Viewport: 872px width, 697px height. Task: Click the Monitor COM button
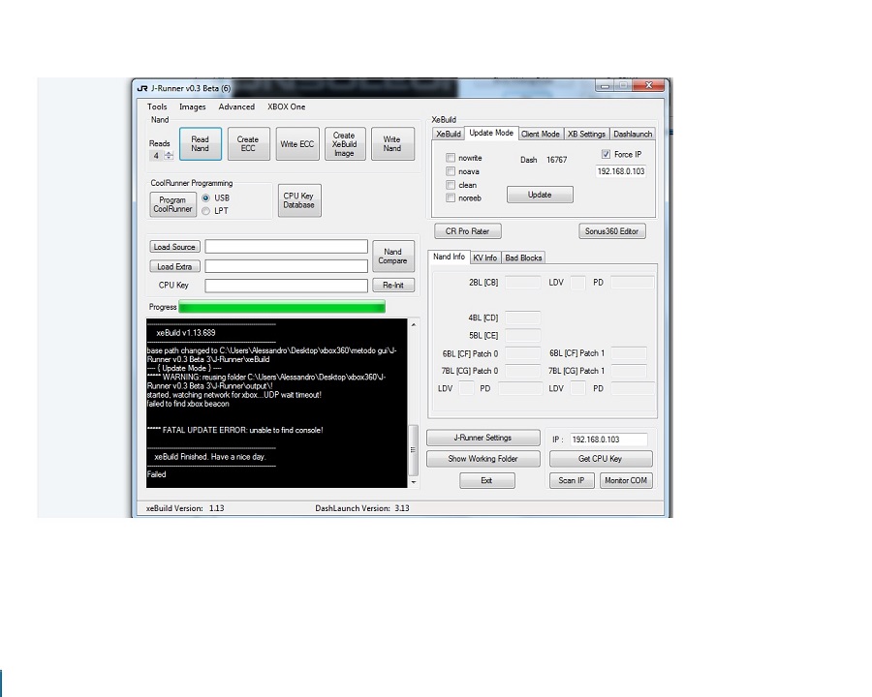pos(626,481)
